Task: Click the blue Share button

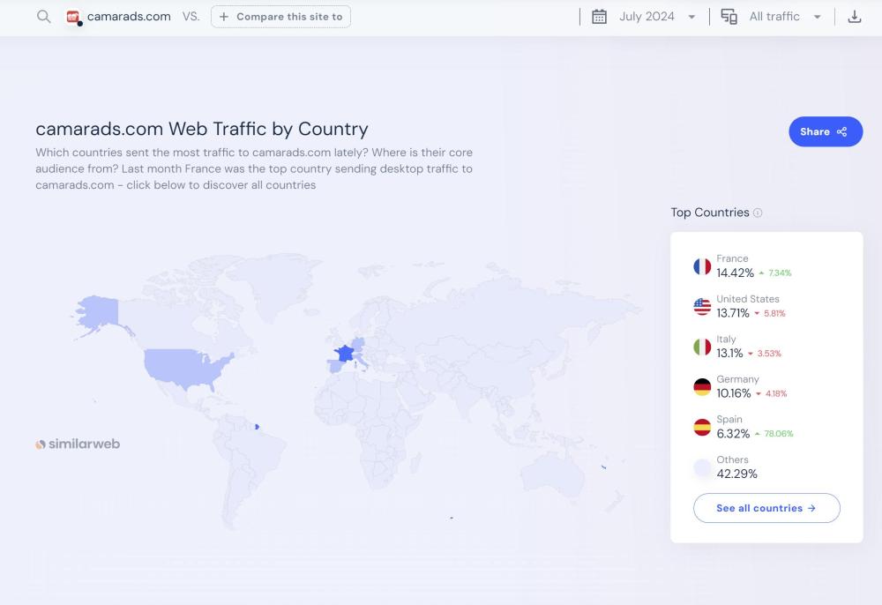Action: pyautogui.click(x=825, y=131)
